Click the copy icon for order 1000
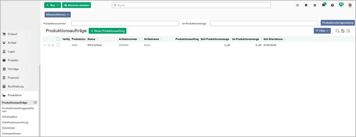 49,45
